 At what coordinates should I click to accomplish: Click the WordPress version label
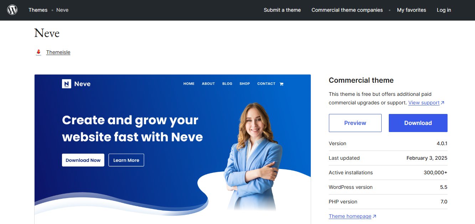pos(351,187)
